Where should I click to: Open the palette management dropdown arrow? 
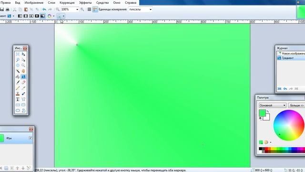[271, 142]
